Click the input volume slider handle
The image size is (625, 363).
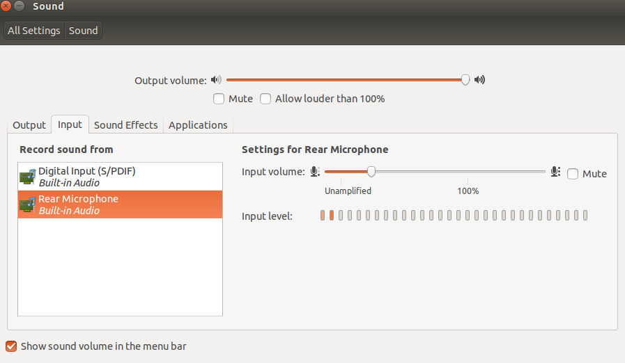[371, 172]
